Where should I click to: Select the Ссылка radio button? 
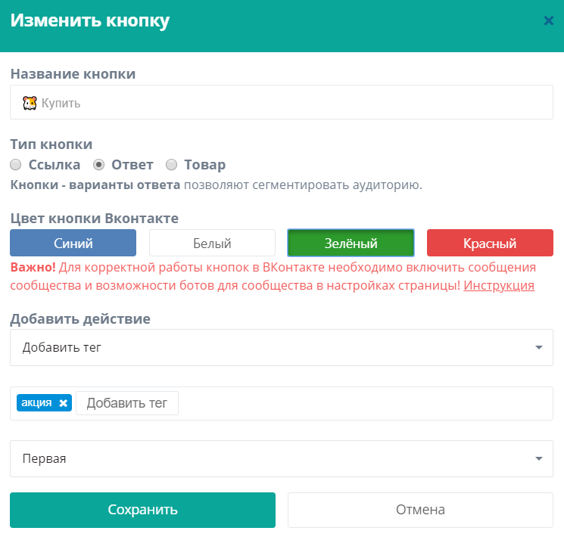tap(15, 165)
